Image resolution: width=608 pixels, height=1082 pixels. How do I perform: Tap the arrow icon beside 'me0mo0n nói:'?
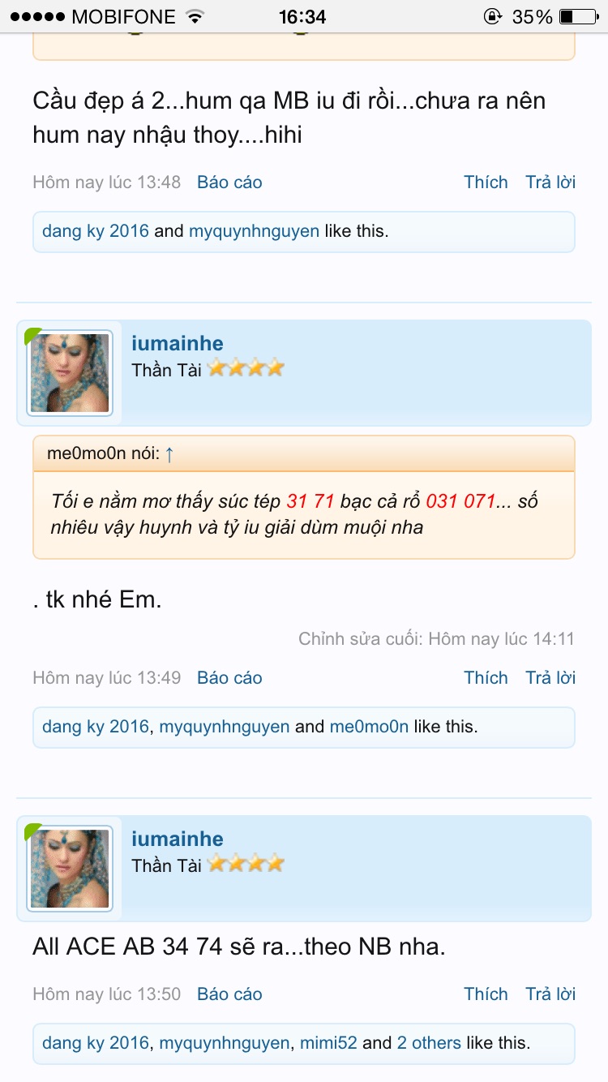coord(169,454)
